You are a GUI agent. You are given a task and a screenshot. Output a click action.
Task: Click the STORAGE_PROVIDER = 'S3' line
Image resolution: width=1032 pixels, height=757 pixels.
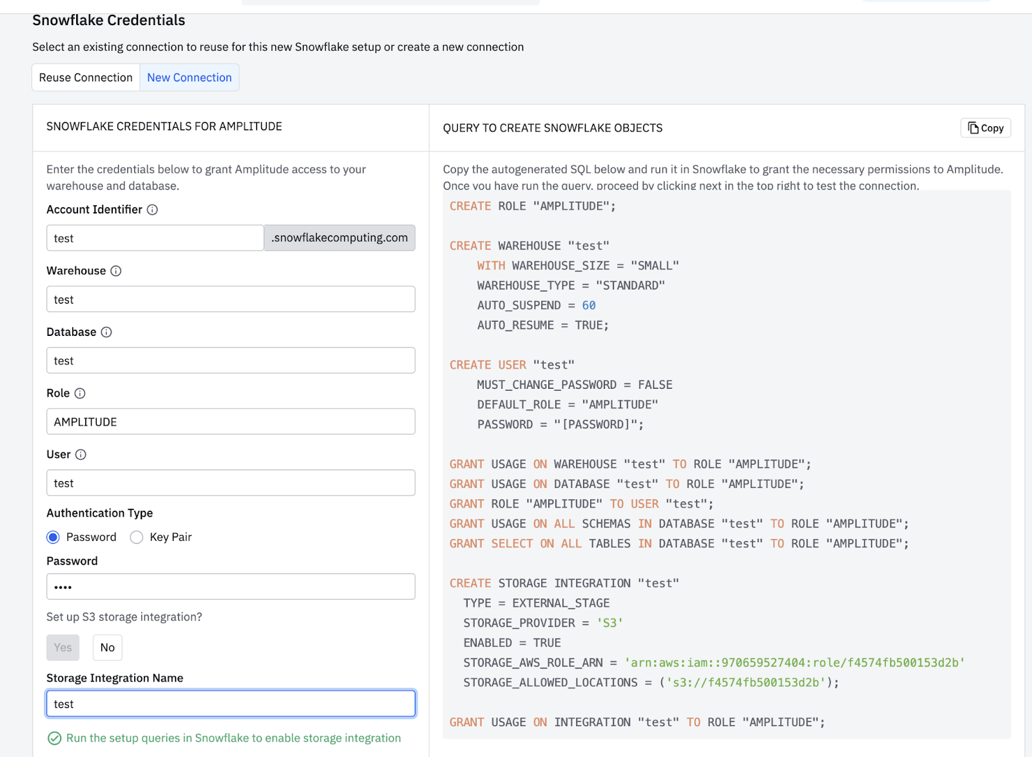pyautogui.click(x=543, y=623)
